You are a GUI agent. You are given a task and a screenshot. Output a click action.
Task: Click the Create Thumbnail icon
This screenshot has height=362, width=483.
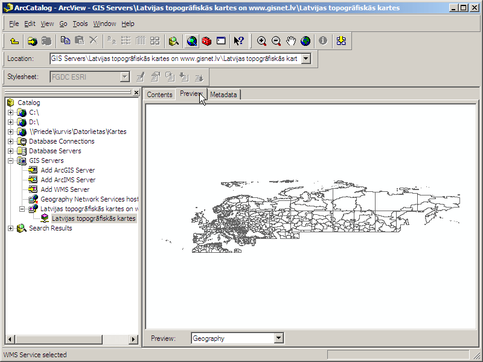point(341,40)
